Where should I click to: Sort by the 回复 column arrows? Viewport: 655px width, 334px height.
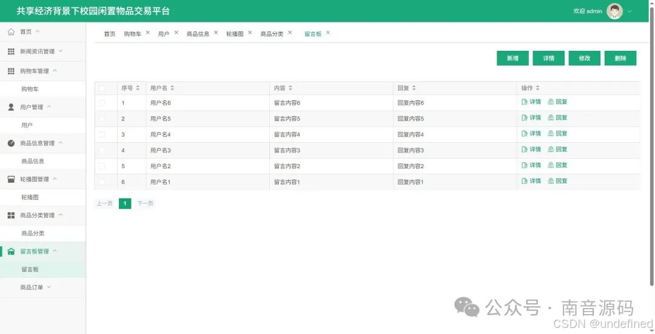tap(414, 88)
